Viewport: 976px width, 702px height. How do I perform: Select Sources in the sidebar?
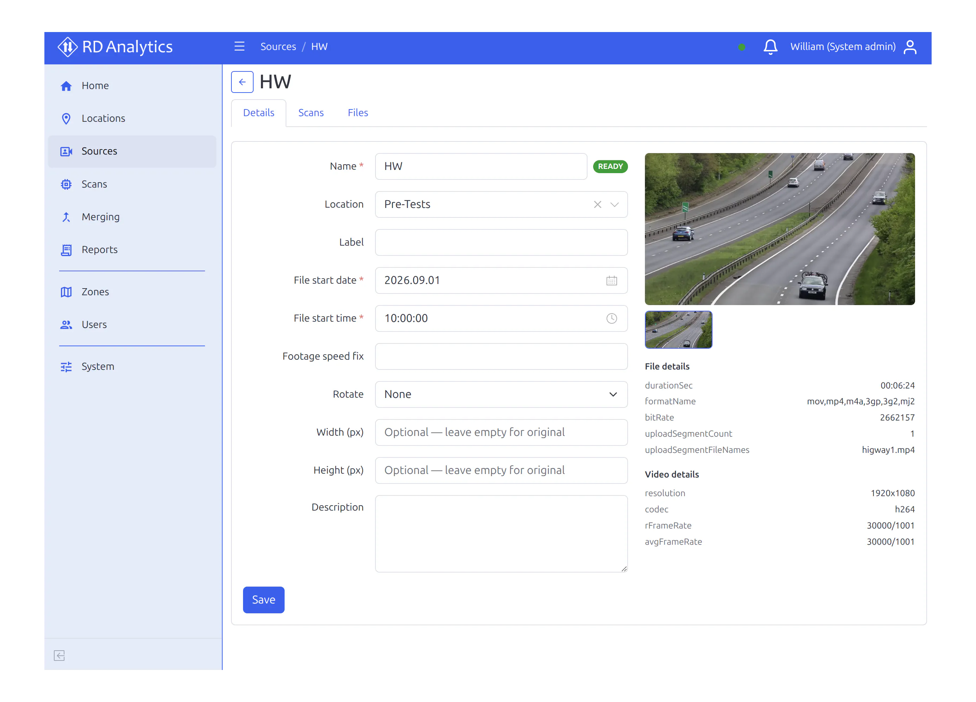pyautogui.click(x=132, y=151)
